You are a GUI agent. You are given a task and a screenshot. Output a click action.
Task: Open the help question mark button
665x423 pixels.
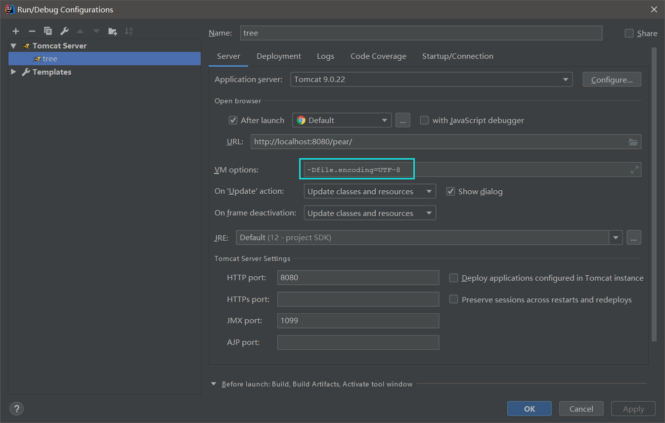pos(16,409)
